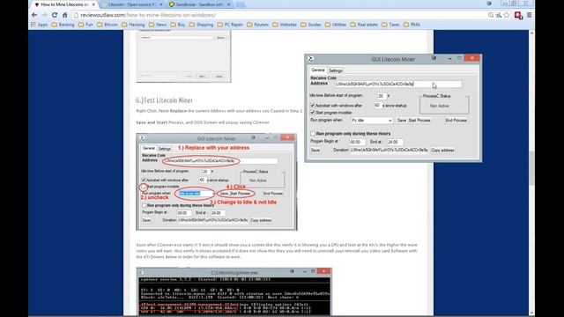
Task: Bookmark this page with the star icon
Action: pyautogui.click(x=507, y=15)
